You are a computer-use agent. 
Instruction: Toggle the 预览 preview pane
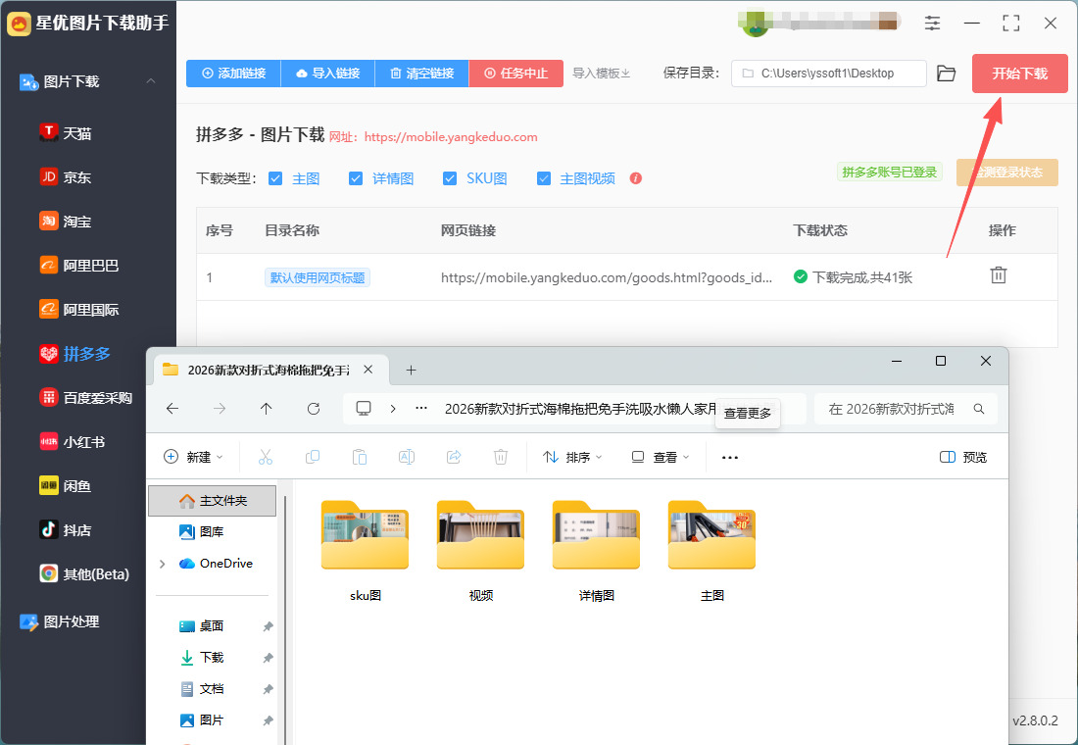(x=963, y=457)
